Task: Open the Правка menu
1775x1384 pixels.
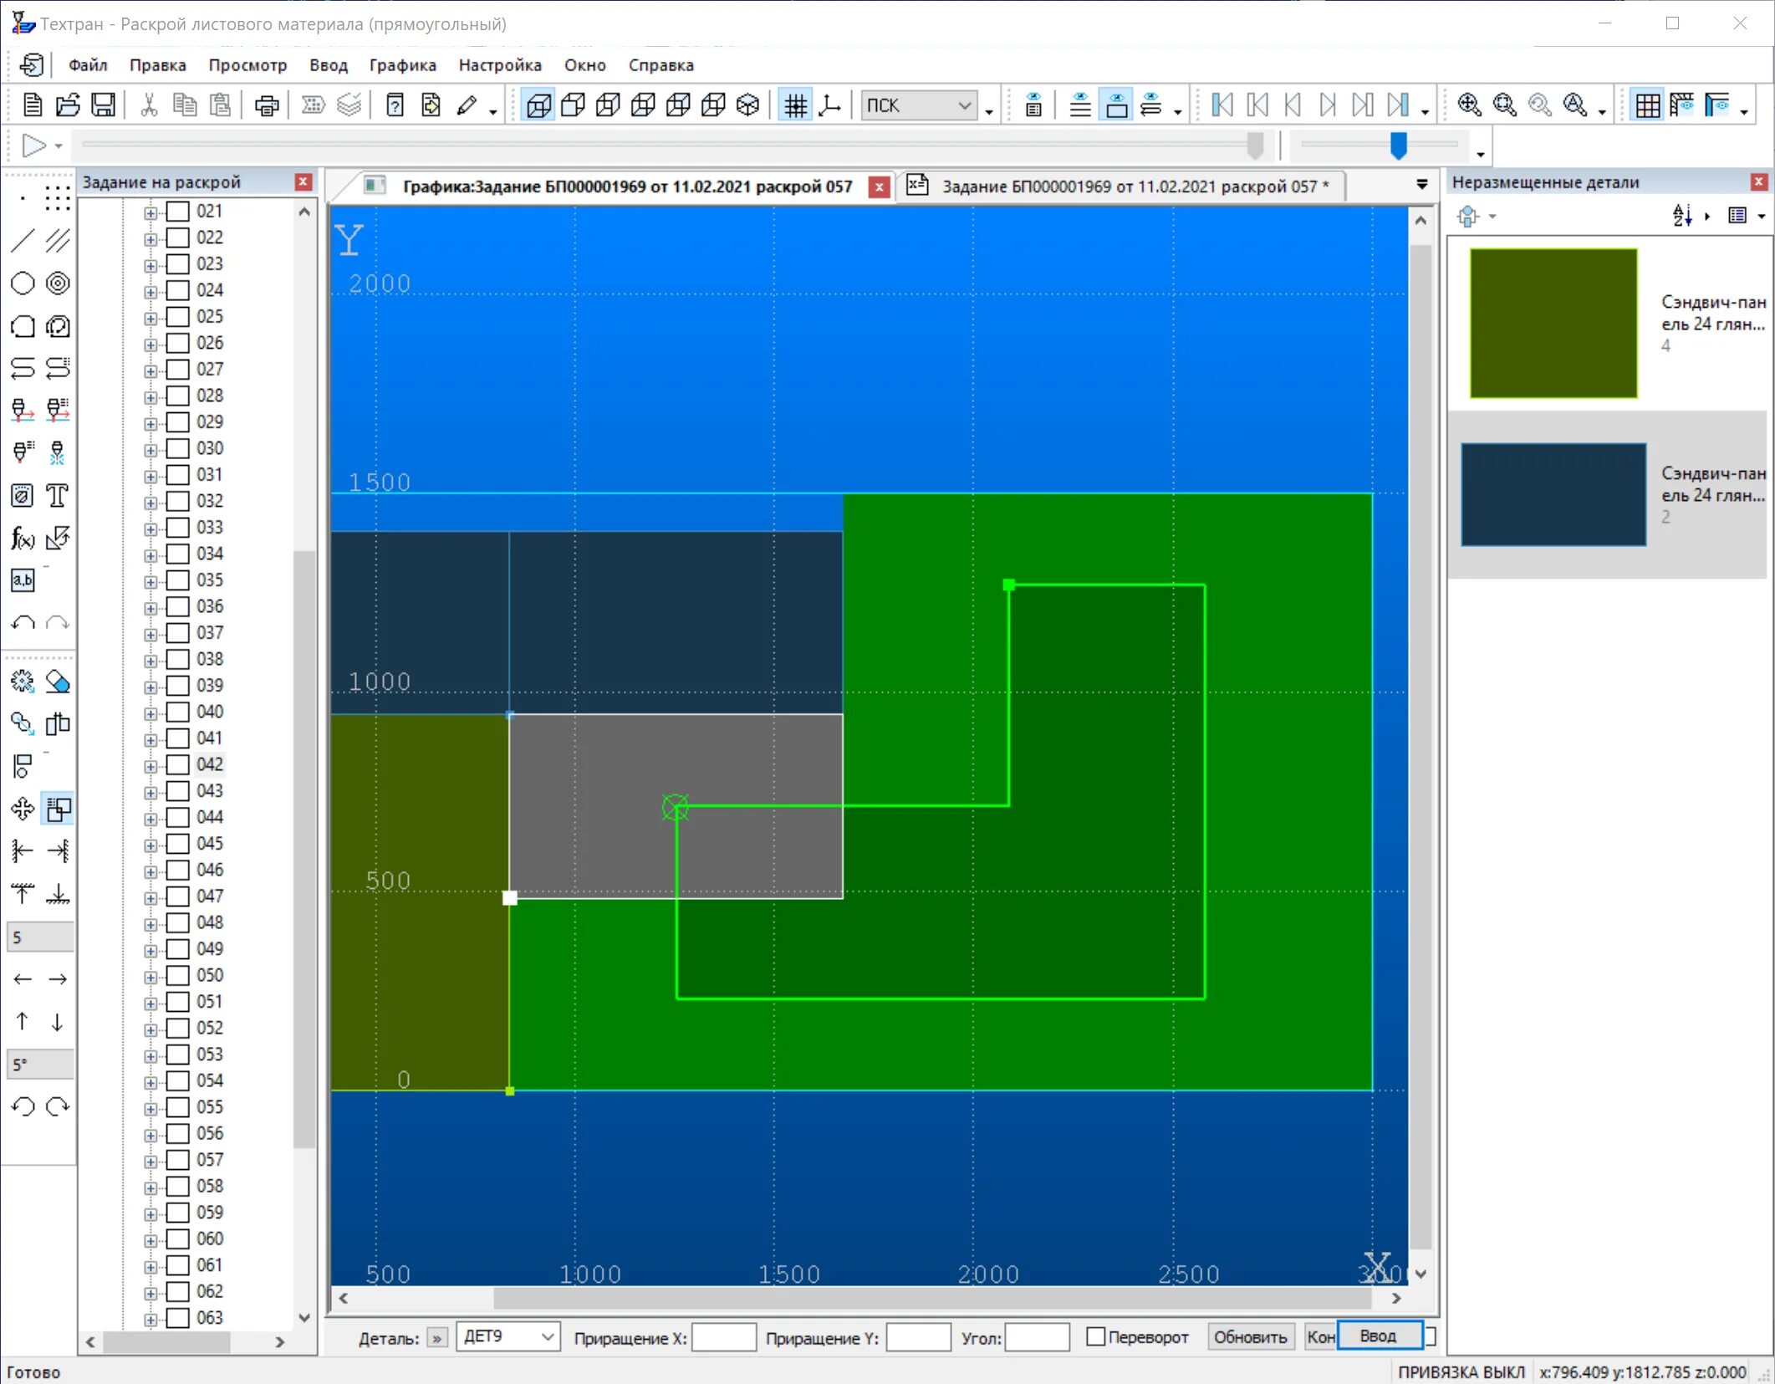Action: [157, 65]
